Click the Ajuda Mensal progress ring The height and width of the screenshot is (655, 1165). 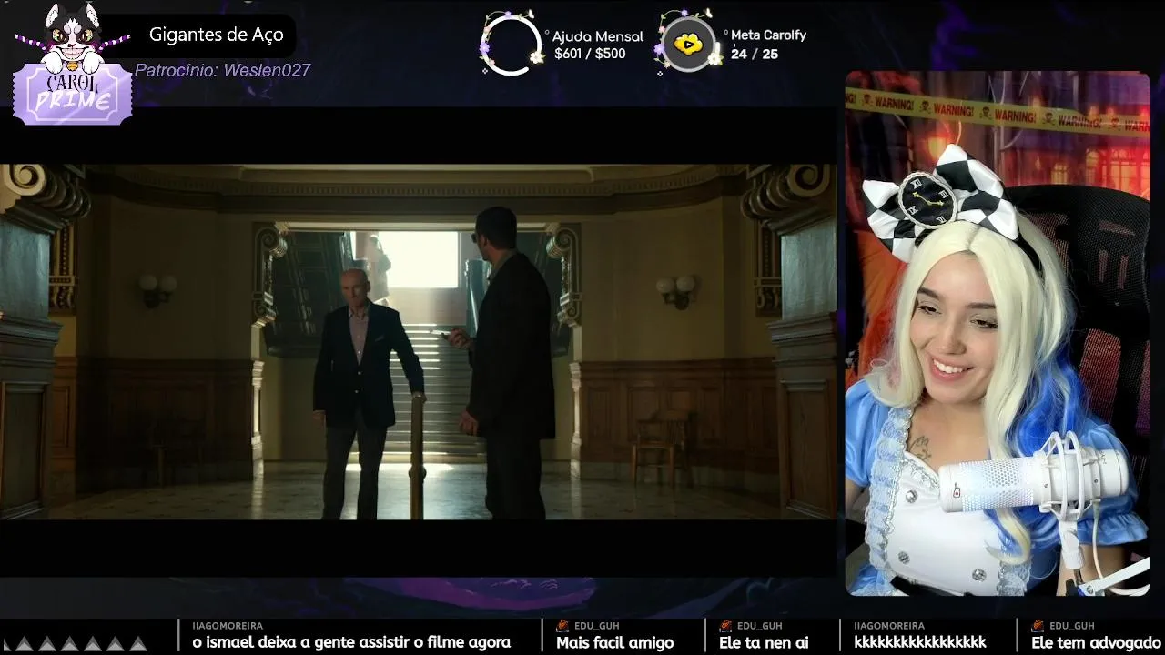coord(512,44)
